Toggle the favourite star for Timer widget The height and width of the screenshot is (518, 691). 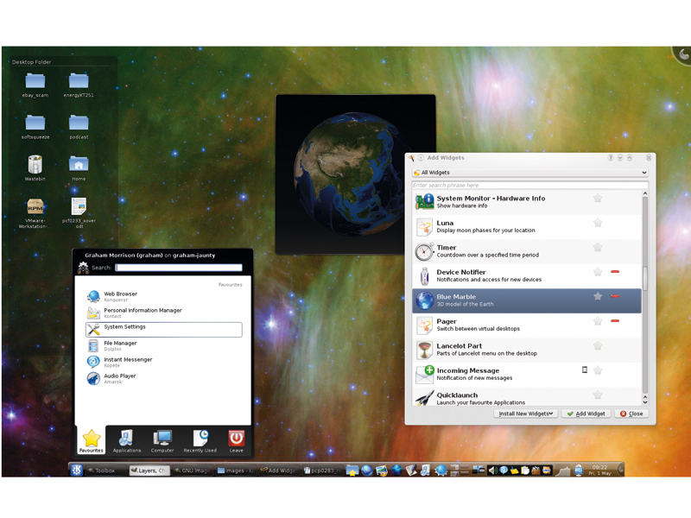598,247
